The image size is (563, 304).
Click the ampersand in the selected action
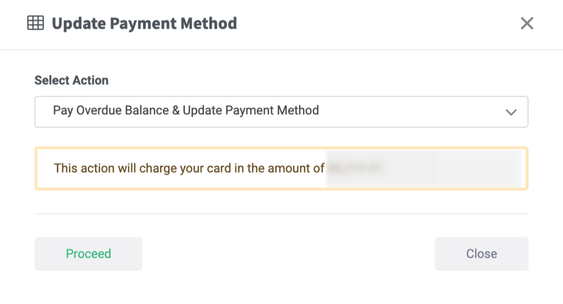pos(175,110)
